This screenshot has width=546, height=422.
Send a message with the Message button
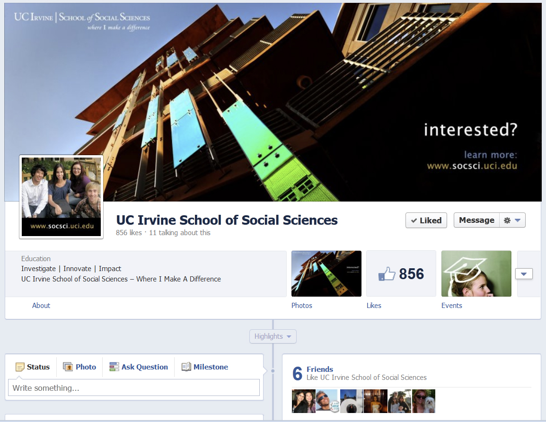[476, 220]
